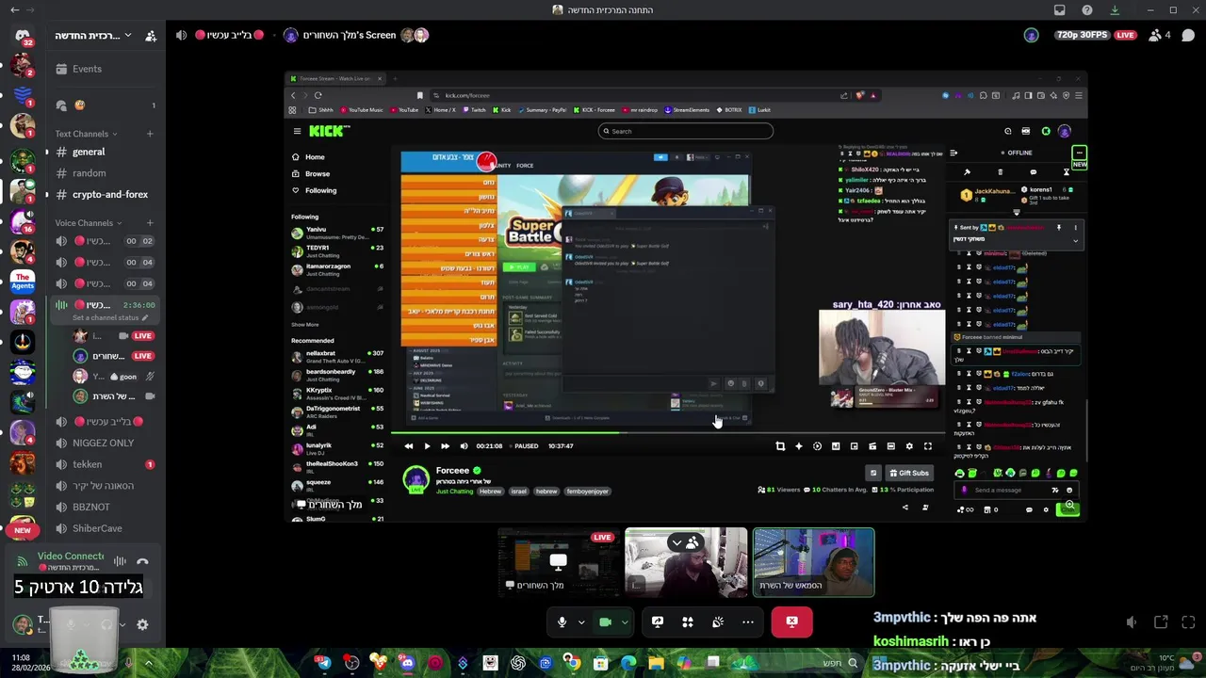This screenshot has width=1206, height=678.
Task: Open the inbox icon in title bar
Action: (x=1059, y=10)
